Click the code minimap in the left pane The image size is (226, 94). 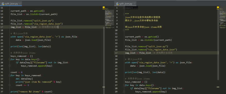[x=110, y=18]
